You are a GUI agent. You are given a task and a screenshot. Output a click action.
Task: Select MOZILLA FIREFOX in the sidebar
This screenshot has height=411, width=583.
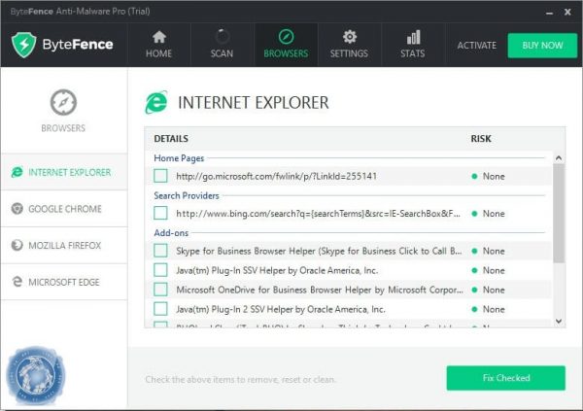click(65, 246)
